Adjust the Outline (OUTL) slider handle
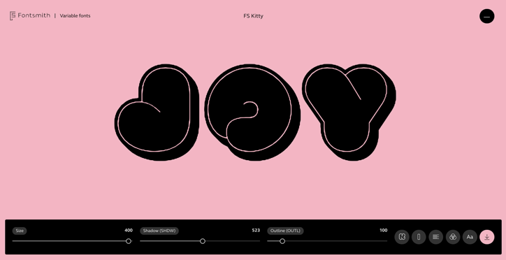Viewport: 506px width, 260px height. click(282, 241)
